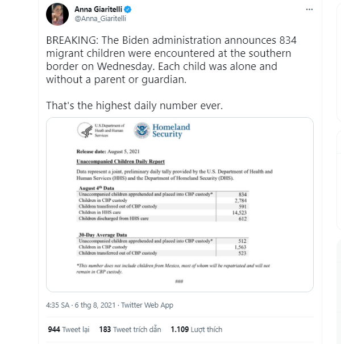
Task: Open the attached Unaccompanied Children report image
Action: [180, 205]
